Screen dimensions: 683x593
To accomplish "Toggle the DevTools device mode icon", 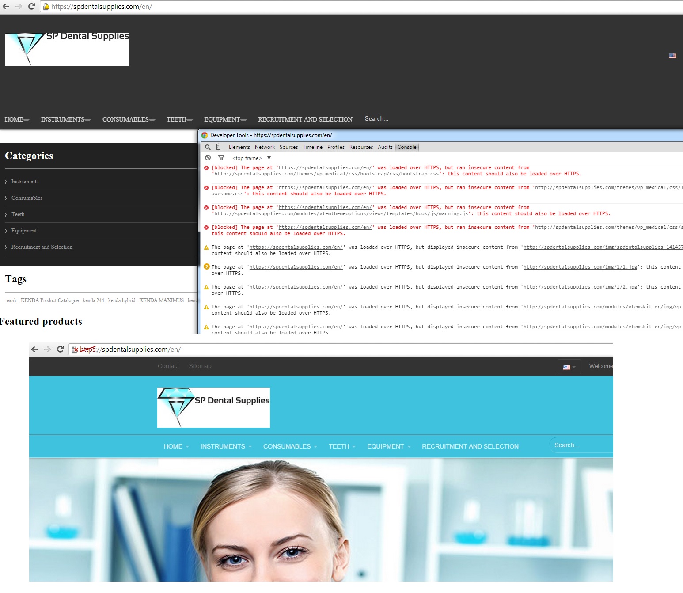I will coord(218,147).
